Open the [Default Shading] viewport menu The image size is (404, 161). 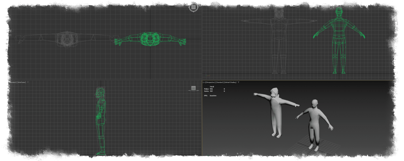pyautogui.click(x=230, y=82)
